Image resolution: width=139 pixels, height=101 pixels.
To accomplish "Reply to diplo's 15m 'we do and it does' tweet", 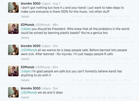I will [x=78, y=97].
